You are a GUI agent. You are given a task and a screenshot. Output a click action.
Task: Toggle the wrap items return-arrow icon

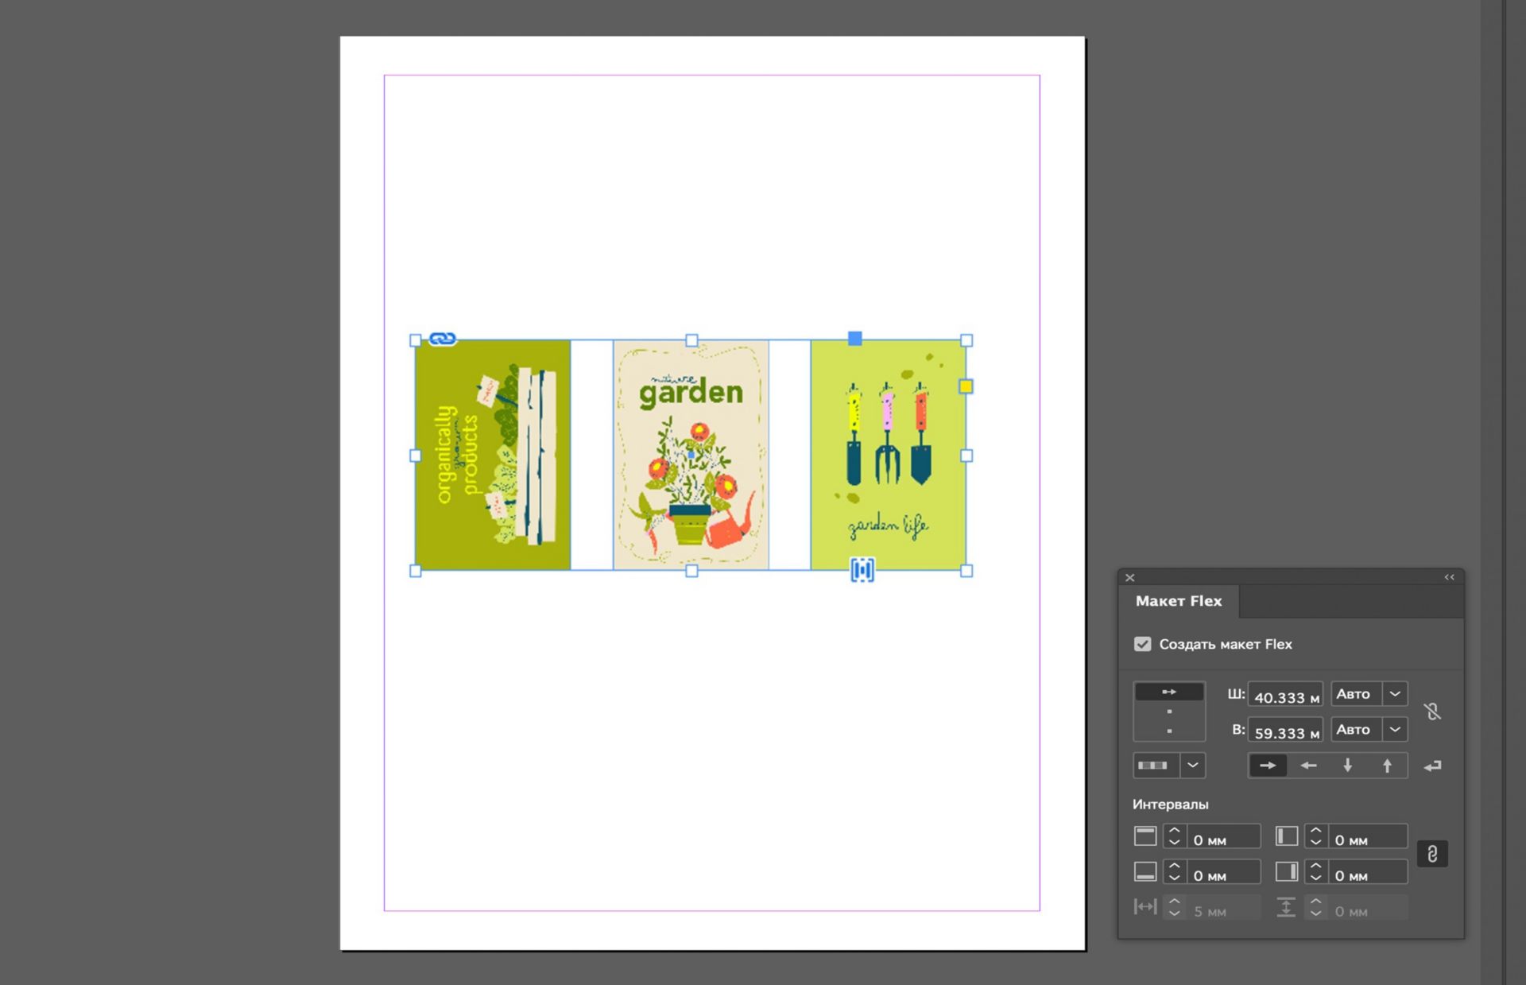click(1432, 766)
